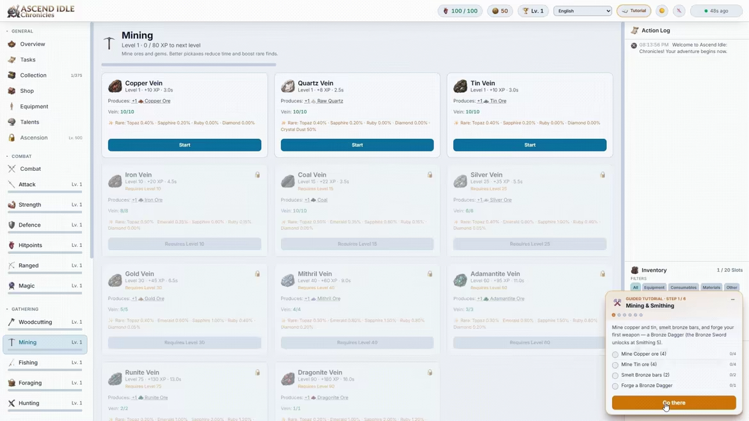Select the Equipment sidebar icon
This screenshot has height=421, width=749.
click(12, 106)
